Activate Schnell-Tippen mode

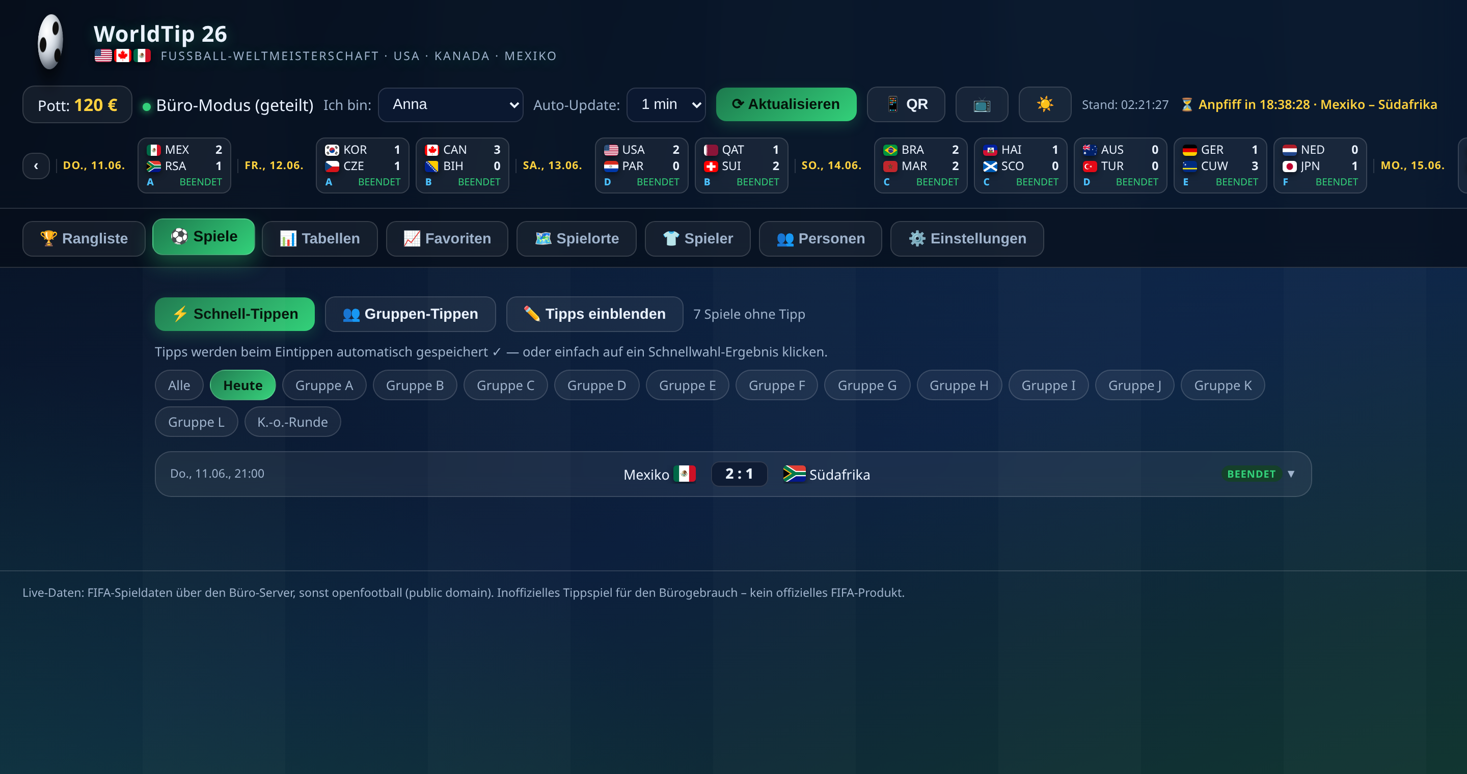(235, 314)
